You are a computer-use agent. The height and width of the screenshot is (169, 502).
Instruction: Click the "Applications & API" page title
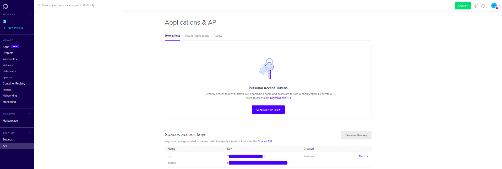tap(191, 22)
